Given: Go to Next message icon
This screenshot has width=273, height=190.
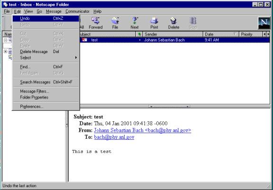Looking at the screenshot, I should tap(135, 23).
